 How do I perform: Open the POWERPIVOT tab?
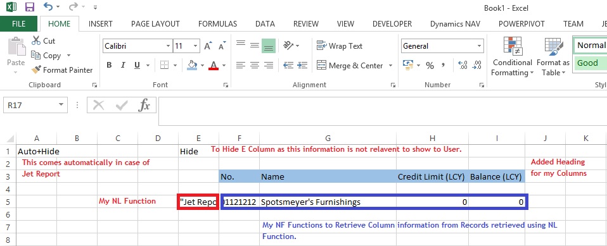pyautogui.click(x=521, y=24)
